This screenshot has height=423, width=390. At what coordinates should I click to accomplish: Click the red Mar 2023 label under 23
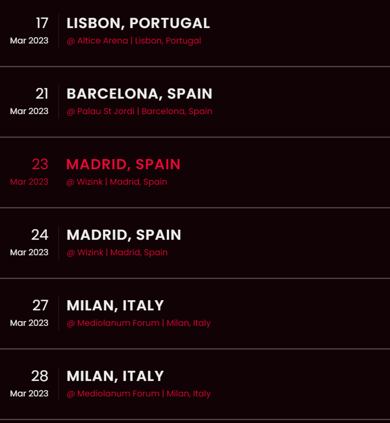point(29,182)
